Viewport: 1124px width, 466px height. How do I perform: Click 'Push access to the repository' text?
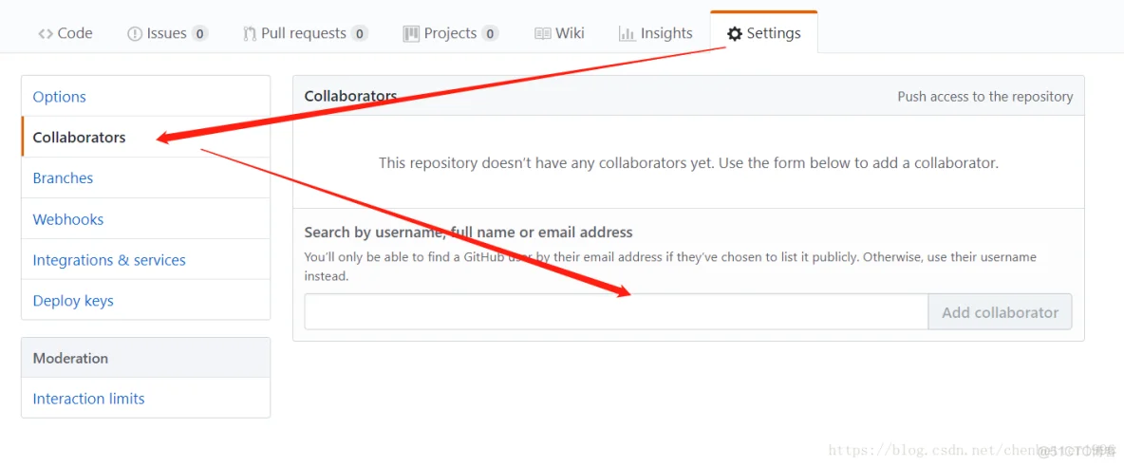click(x=985, y=96)
